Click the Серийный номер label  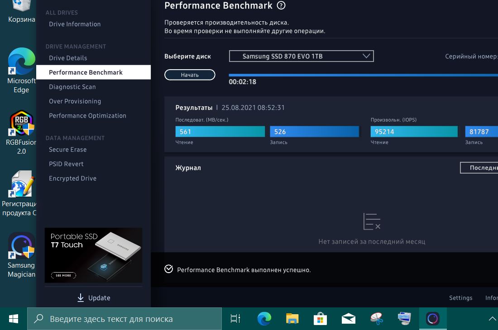point(471,57)
